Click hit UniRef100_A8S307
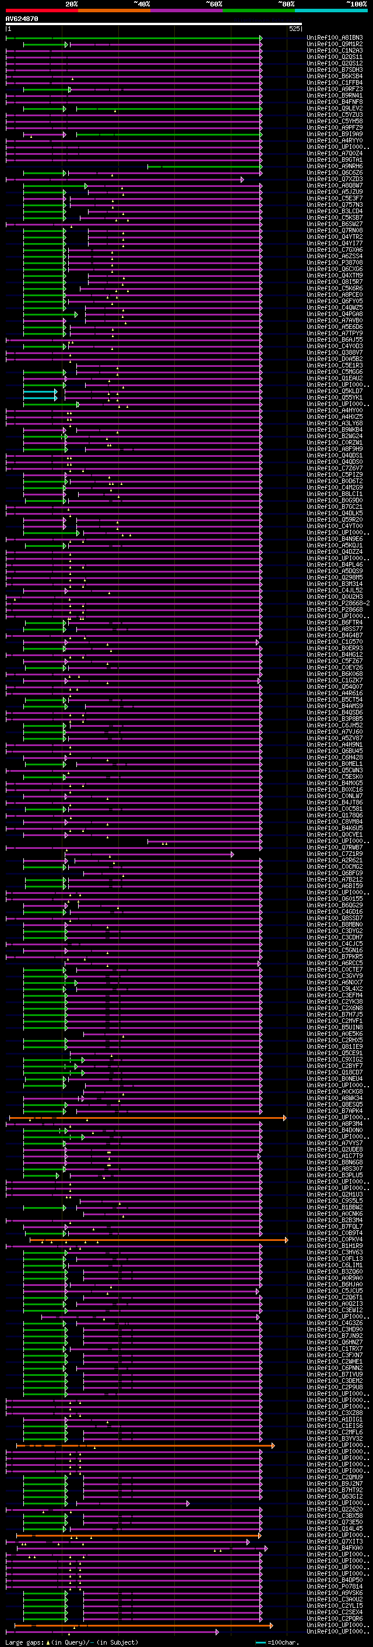 [x=335, y=1168]
